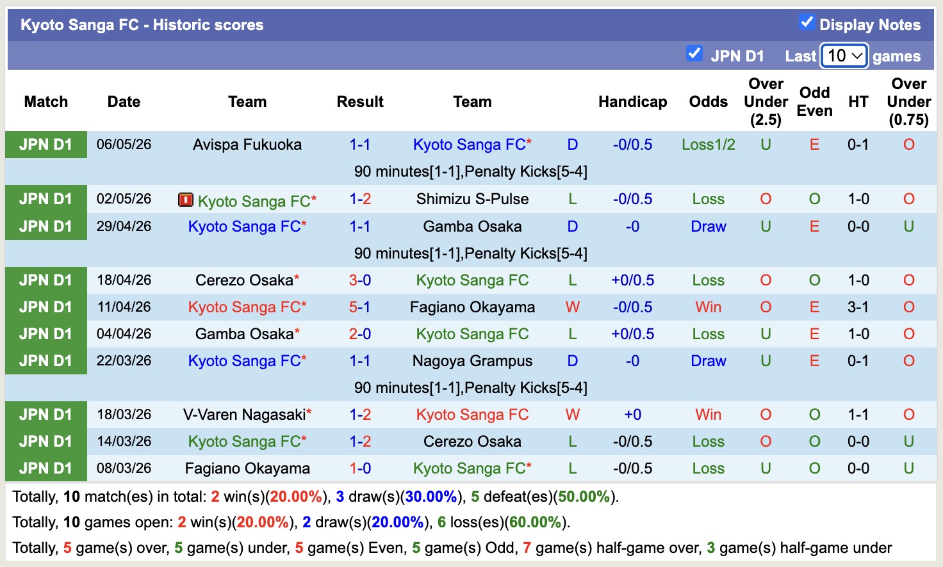
Task: Click the +0/0.5 handicap on 04/04/26 row
Action: [x=632, y=334]
